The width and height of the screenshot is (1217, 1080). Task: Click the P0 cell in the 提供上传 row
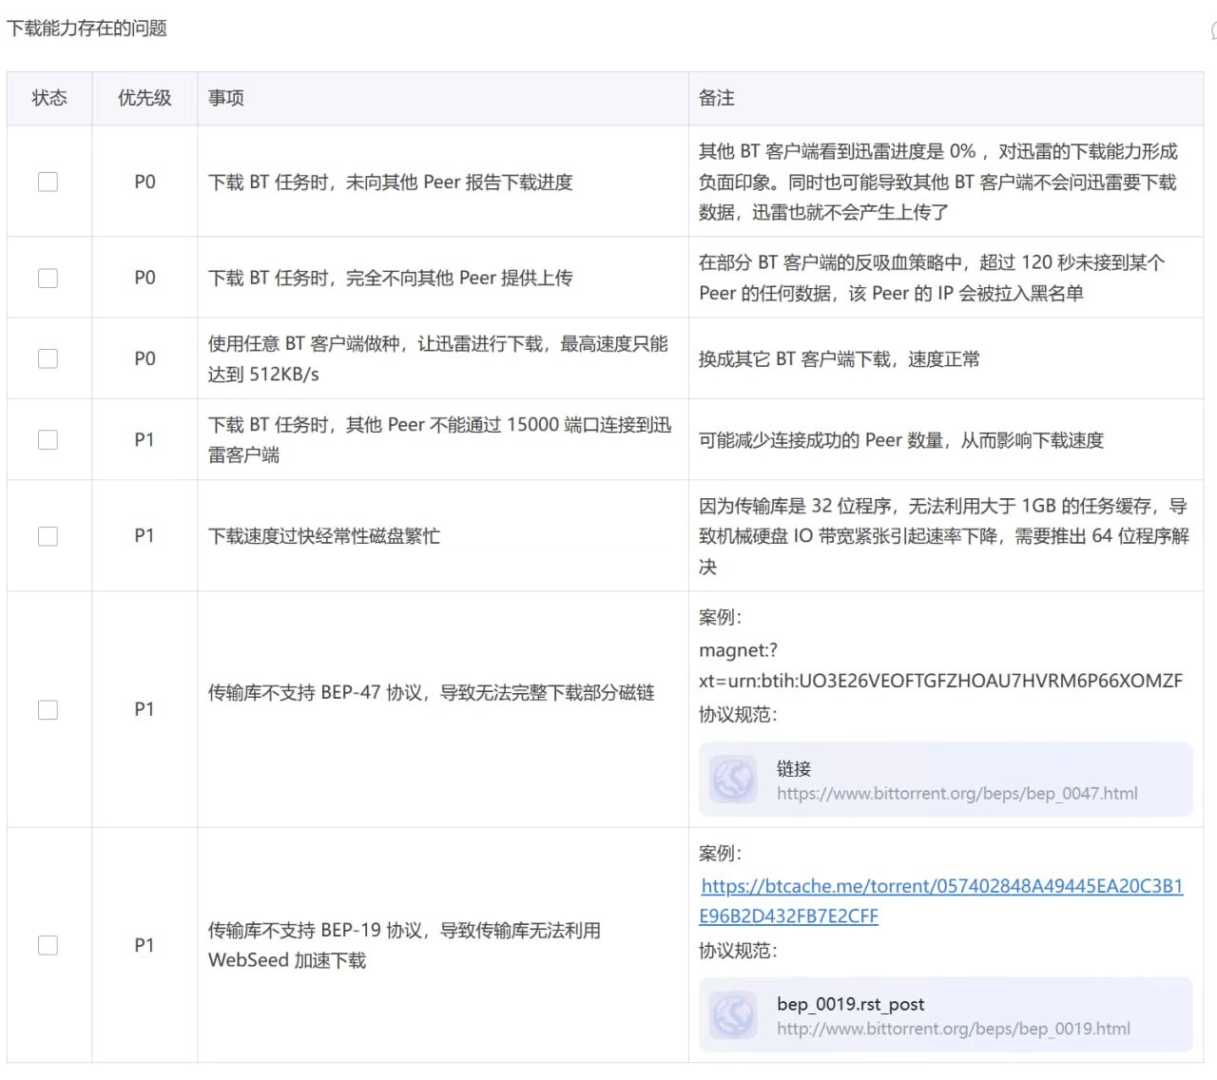[145, 278]
